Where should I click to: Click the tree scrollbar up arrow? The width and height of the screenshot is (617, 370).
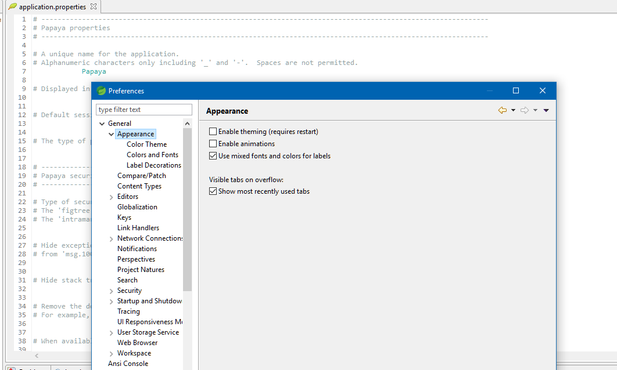pyautogui.click(x=187, y=124)
